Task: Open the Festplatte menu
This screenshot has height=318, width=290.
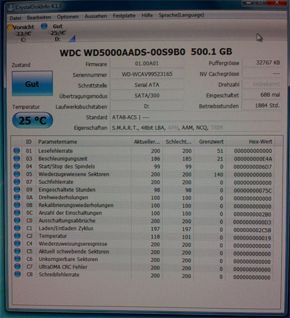Action: (124, 16)
